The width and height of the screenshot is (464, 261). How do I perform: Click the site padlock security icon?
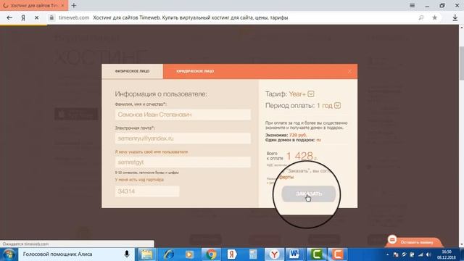(51, 17)
